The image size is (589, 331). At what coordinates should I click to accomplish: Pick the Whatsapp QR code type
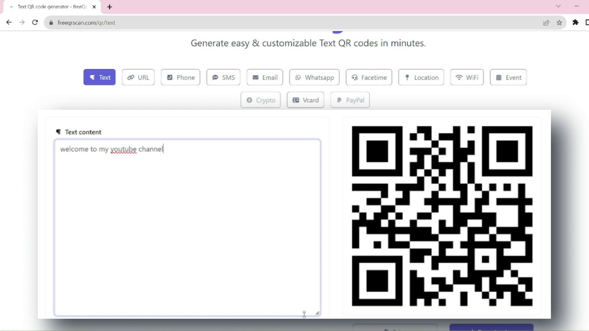tap(314, 77)
